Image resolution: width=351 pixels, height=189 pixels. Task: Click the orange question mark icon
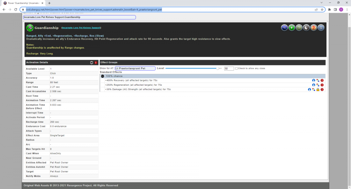pyautogui.click(x=314, y=28)
